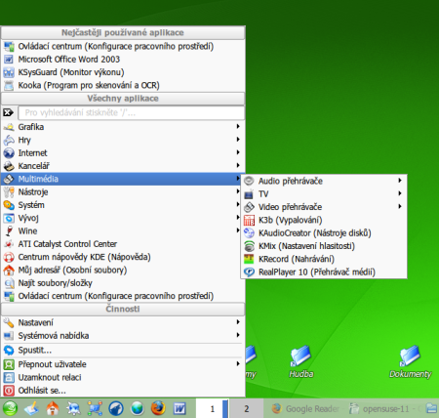439x418 pixels.
Task: Open Systémová nabídka menu entry
Action: tap(123, 336)
